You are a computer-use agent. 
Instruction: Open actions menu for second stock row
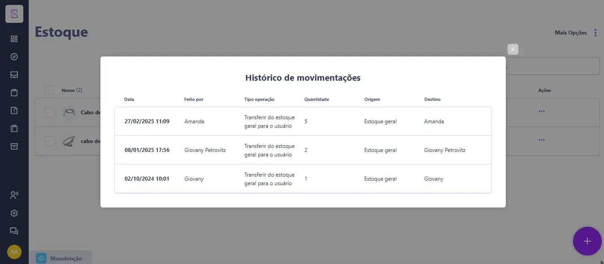[x=542, y=140]
